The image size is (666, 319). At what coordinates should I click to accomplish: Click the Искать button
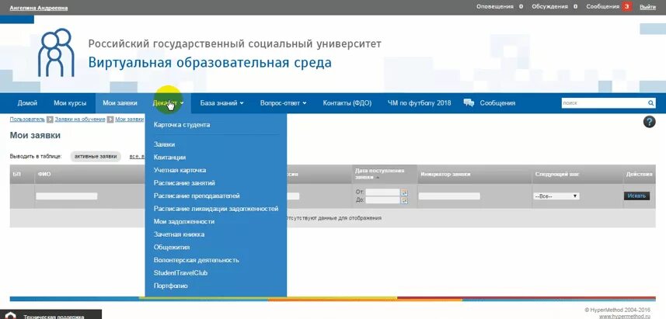click(636, 196)
